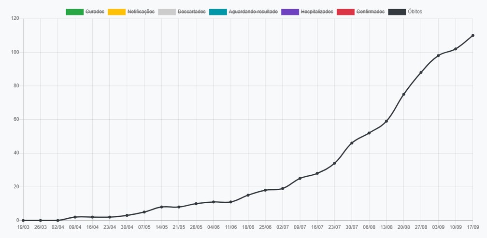Image resolution: width=487 pixels, height=238 pixels.
Task: Select the data point at 19/03
Action: [x=23, y=220]
